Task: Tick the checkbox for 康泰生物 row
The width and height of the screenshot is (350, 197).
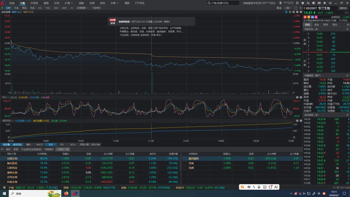Action: pos(3,172)
